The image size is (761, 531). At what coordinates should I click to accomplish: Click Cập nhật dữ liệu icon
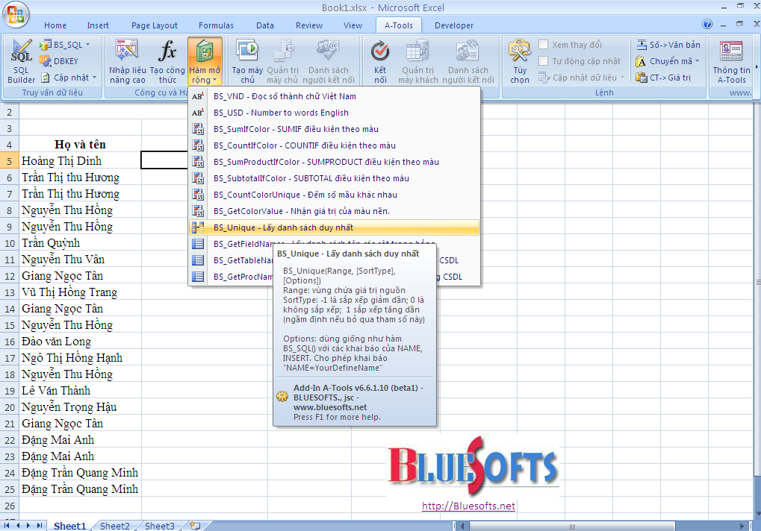(x=544, y=78)
